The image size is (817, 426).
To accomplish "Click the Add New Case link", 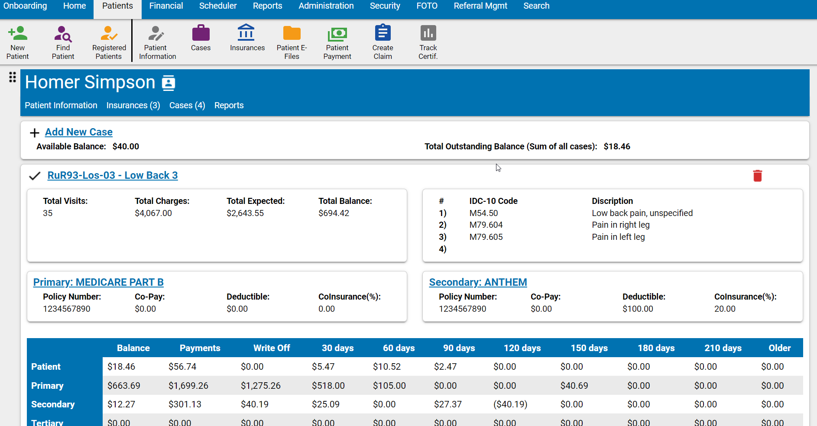I will [x=78, y=132].
